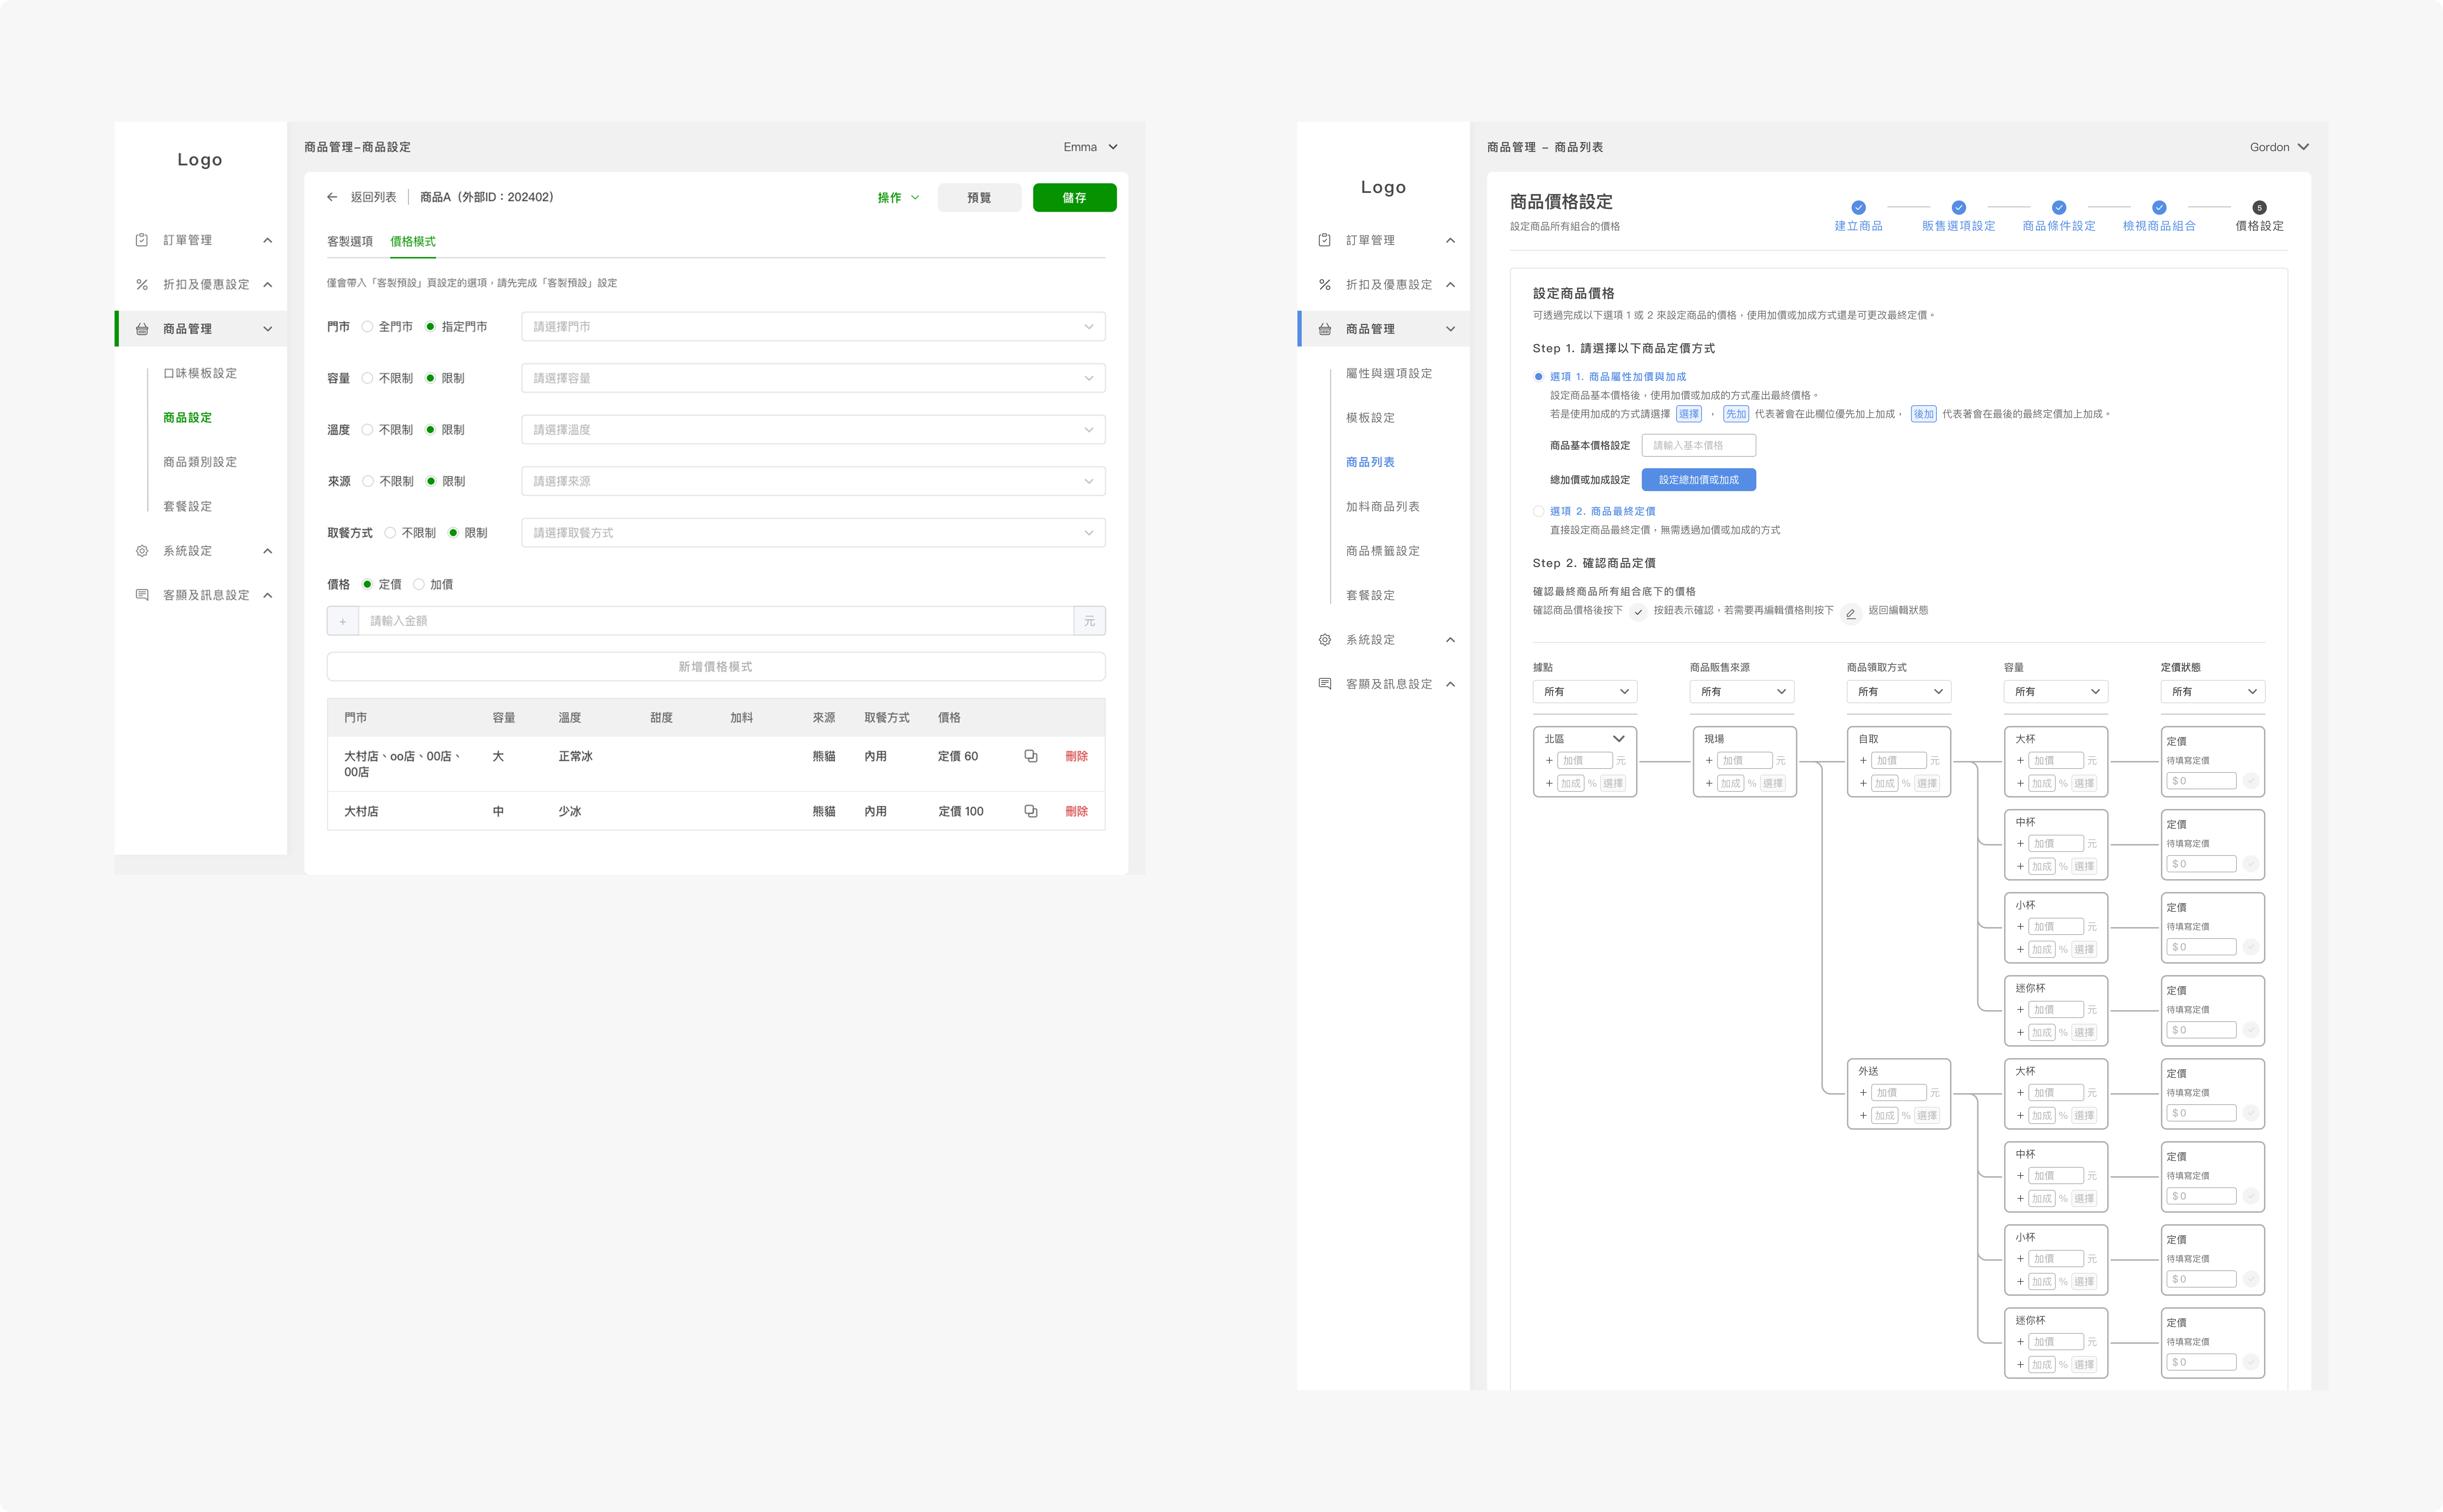The height and width of the screenshot is (1512, 2443).
Task: Click the 加價 plus icon in 外送 card
Action: click(x=1863, y=1093)
